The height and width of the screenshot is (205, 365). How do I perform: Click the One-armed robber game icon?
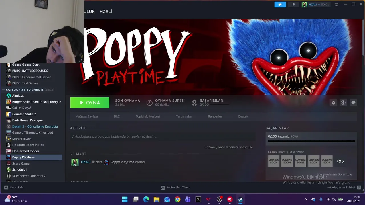(9, 151)
